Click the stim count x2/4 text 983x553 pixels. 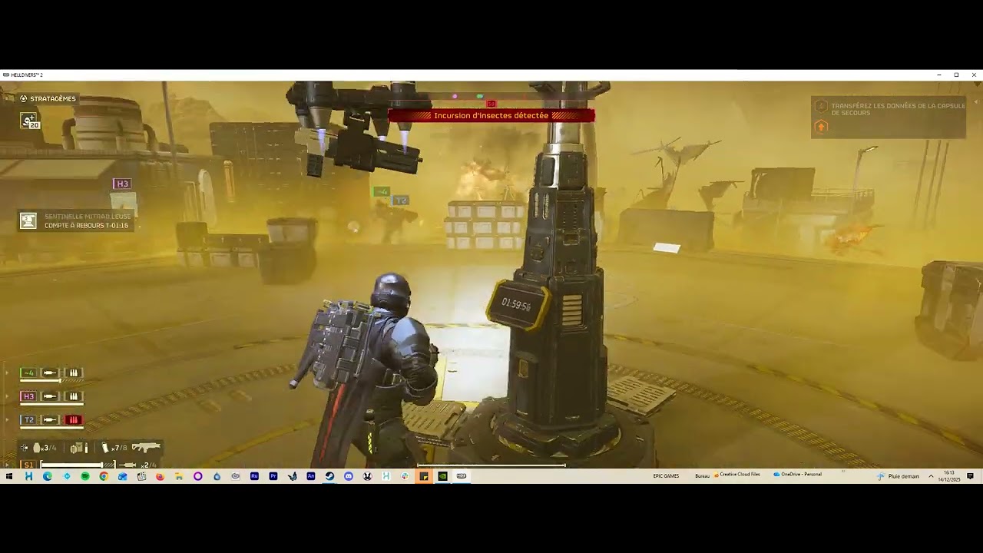click(148, 465)
